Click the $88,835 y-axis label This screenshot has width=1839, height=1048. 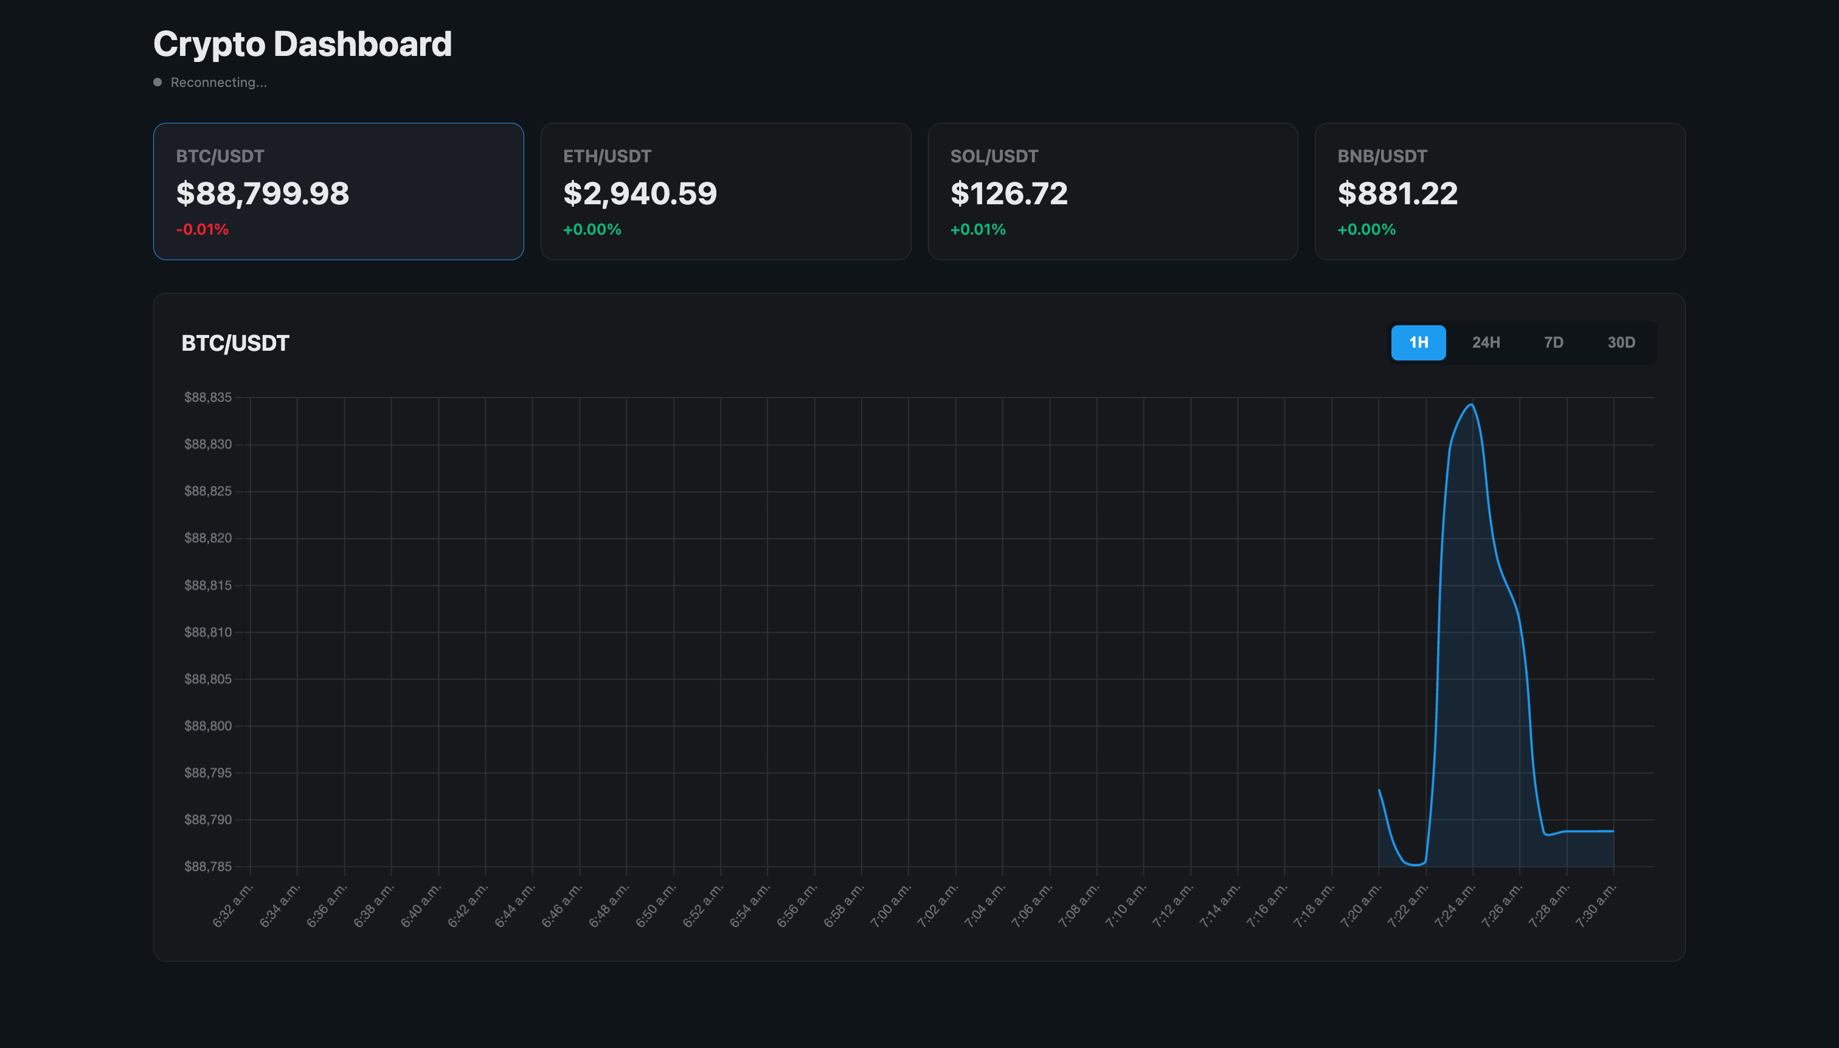coord(207,398)
